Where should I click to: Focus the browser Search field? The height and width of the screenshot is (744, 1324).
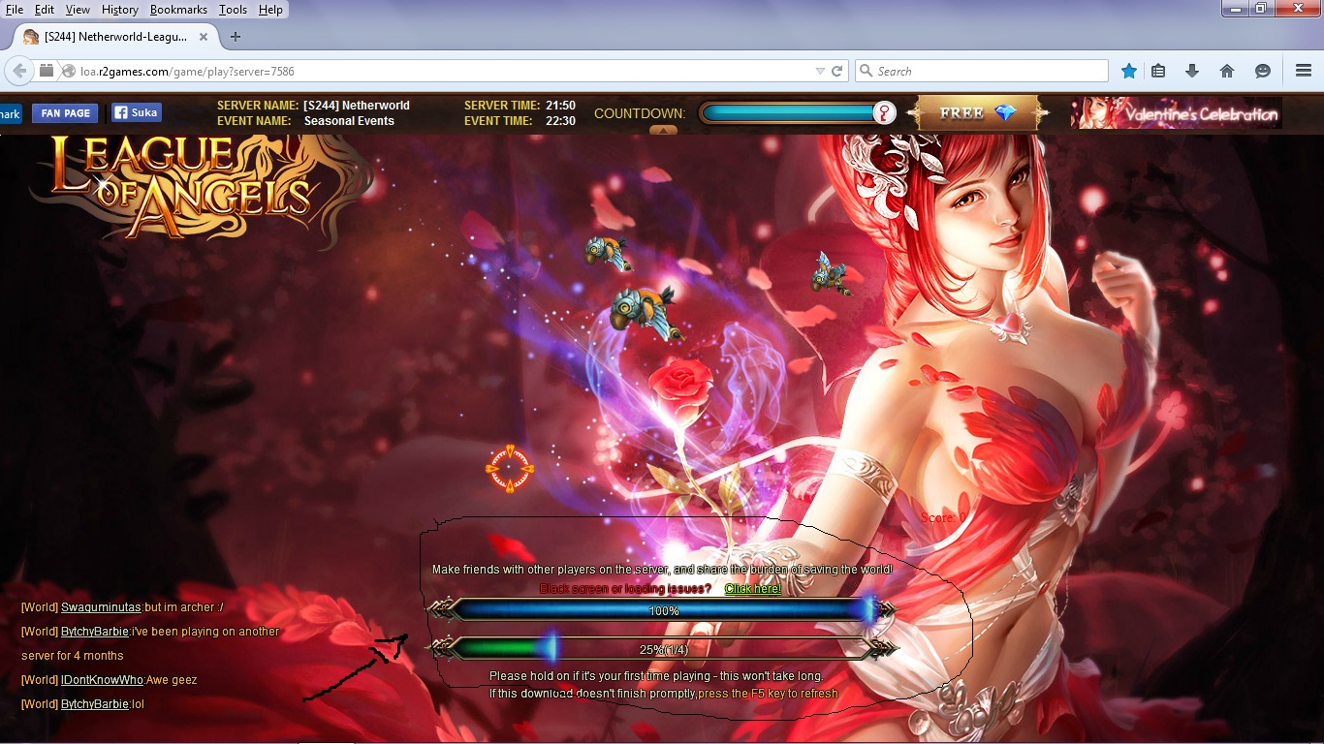[989, 71]
